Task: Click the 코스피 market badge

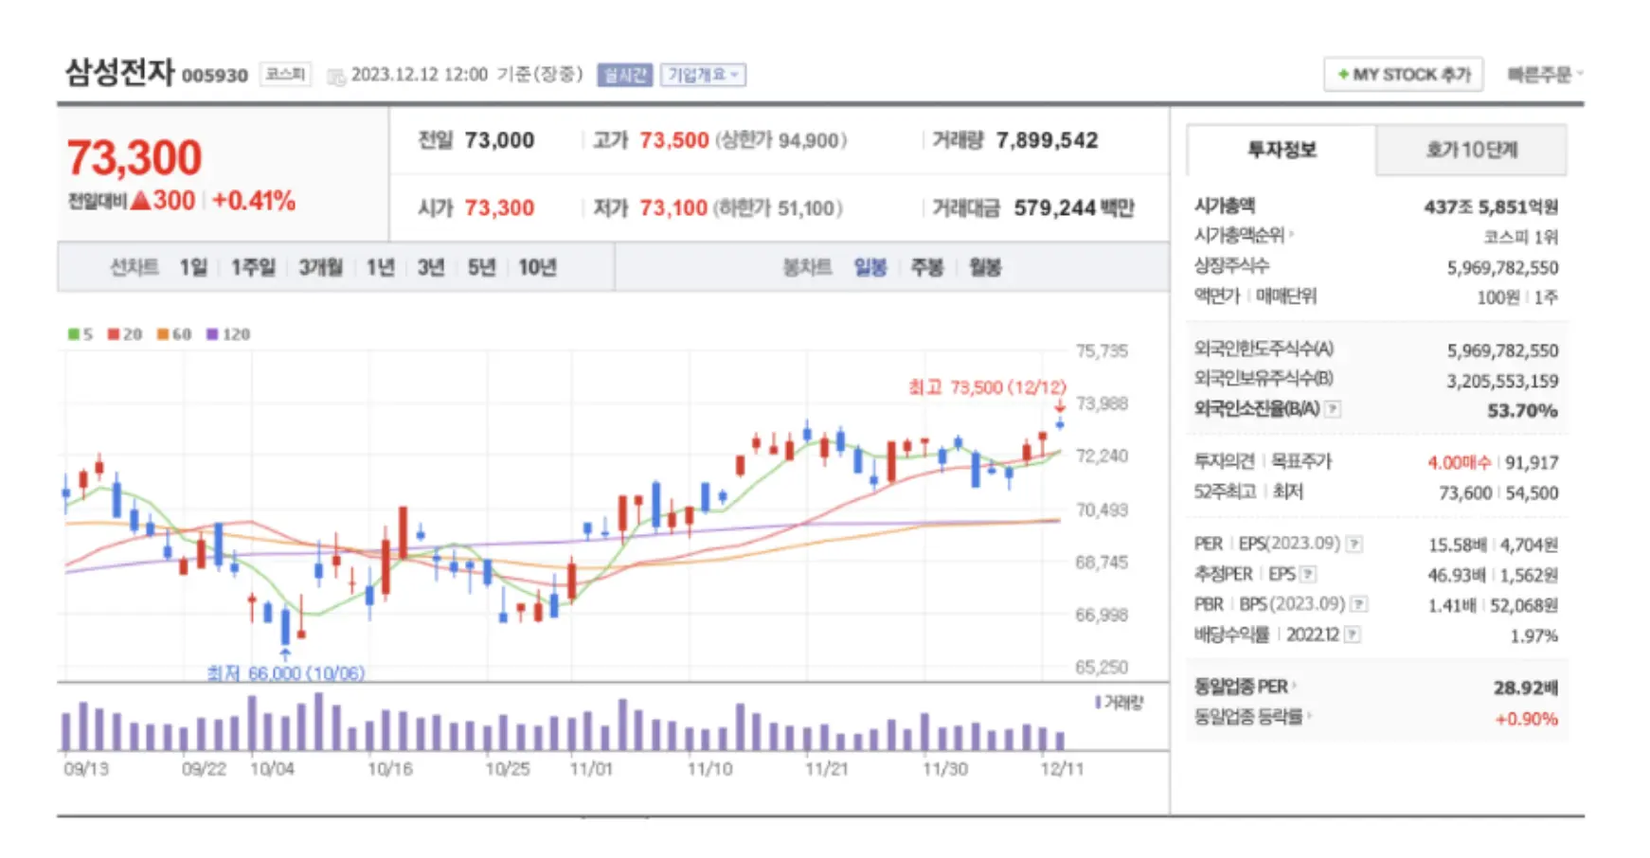Action: (x=285, y=74)
